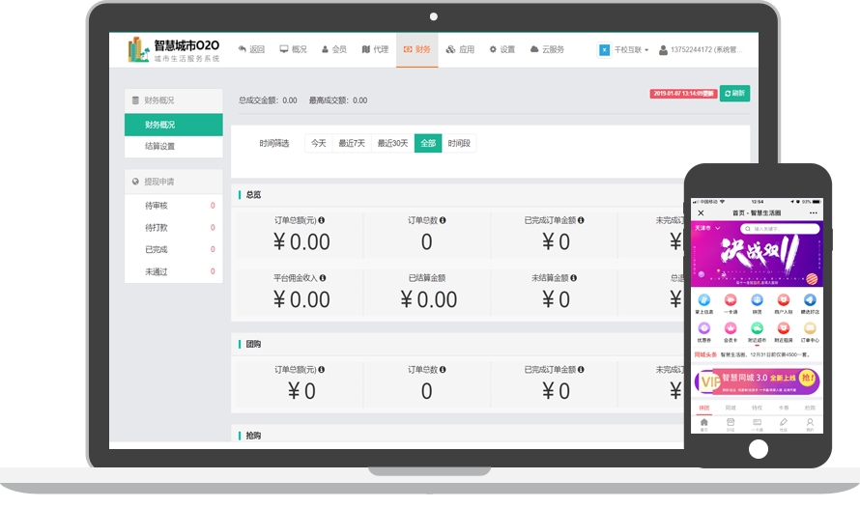Tap the 附近超市 icon on phone
This screenshot has width=860, height=508.
[x=757, y=328]
